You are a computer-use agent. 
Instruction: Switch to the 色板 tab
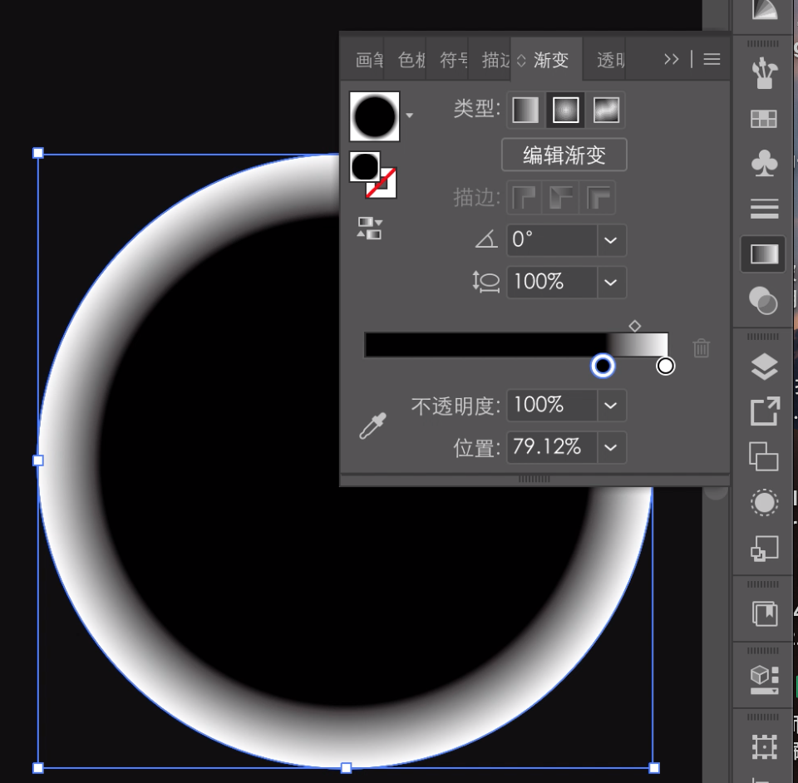(x=411, y=60)
